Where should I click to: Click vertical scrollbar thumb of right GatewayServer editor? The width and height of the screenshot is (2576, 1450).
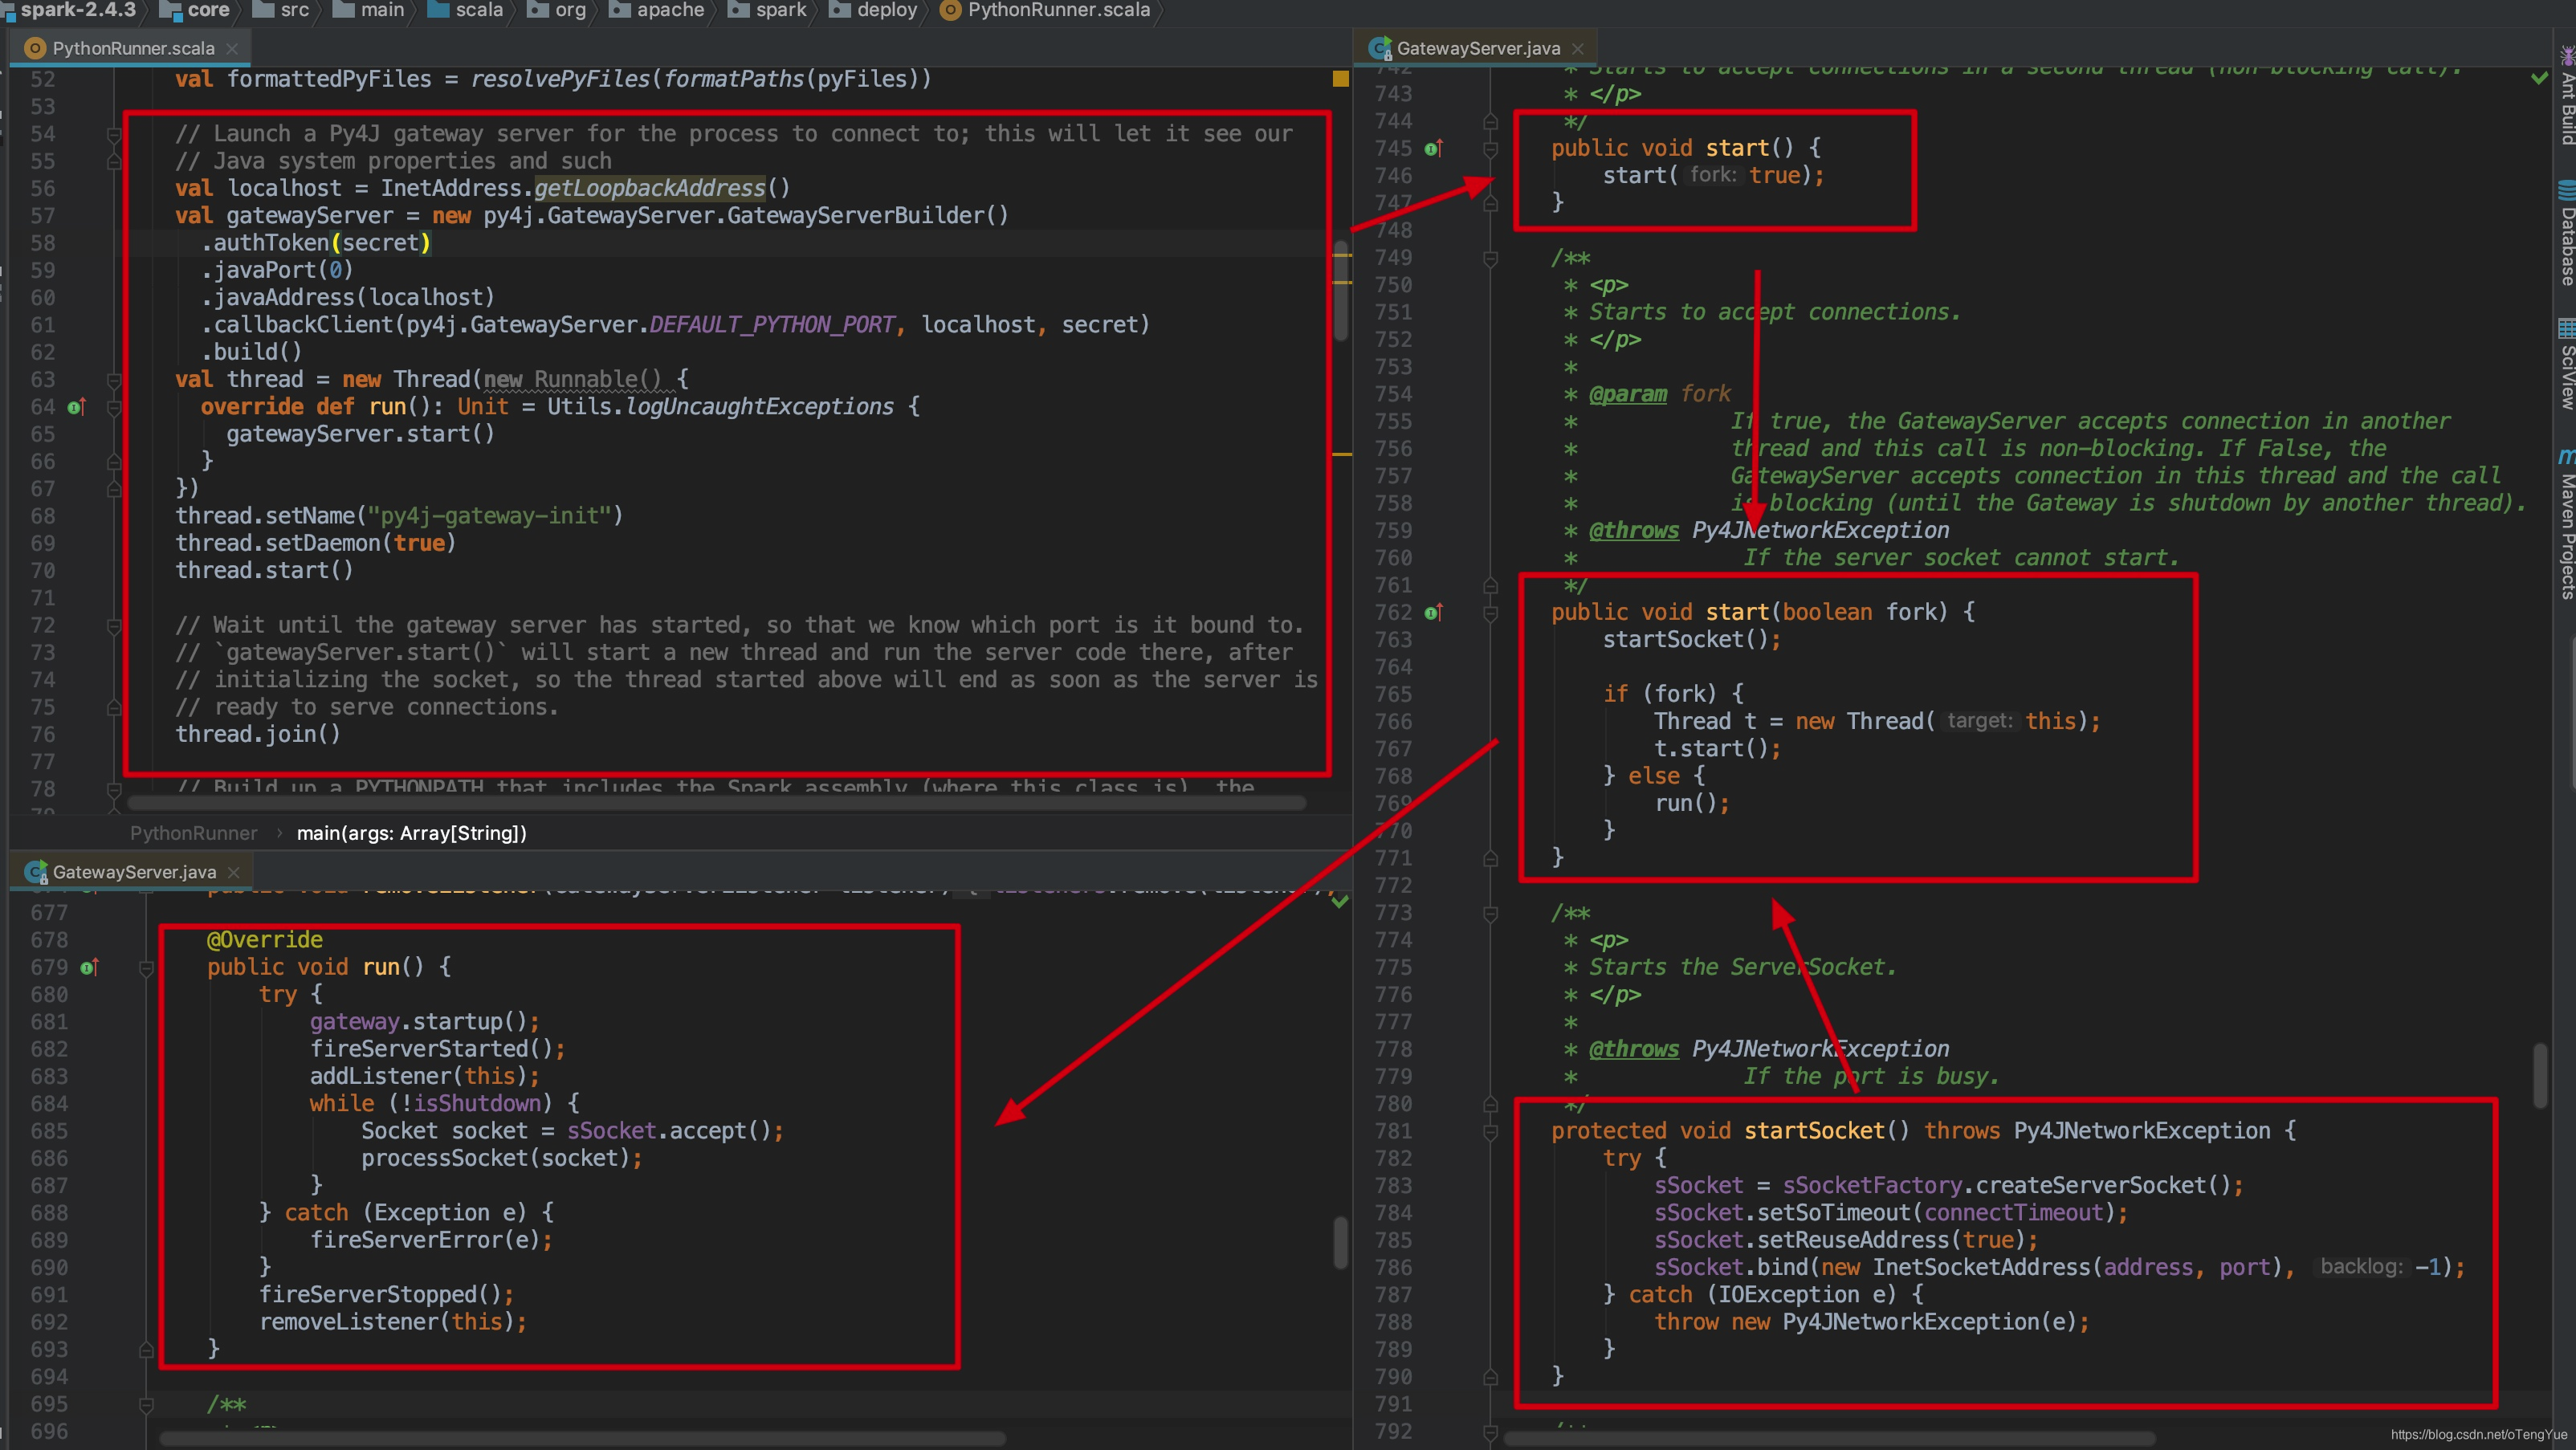click(2539, 1076)
